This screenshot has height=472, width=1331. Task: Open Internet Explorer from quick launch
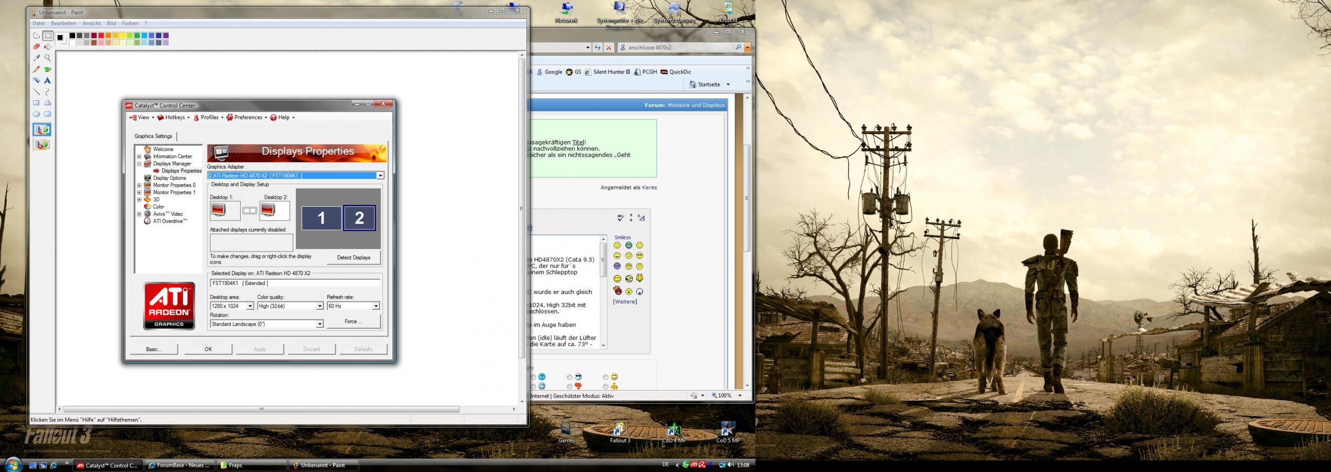point(54,465)
